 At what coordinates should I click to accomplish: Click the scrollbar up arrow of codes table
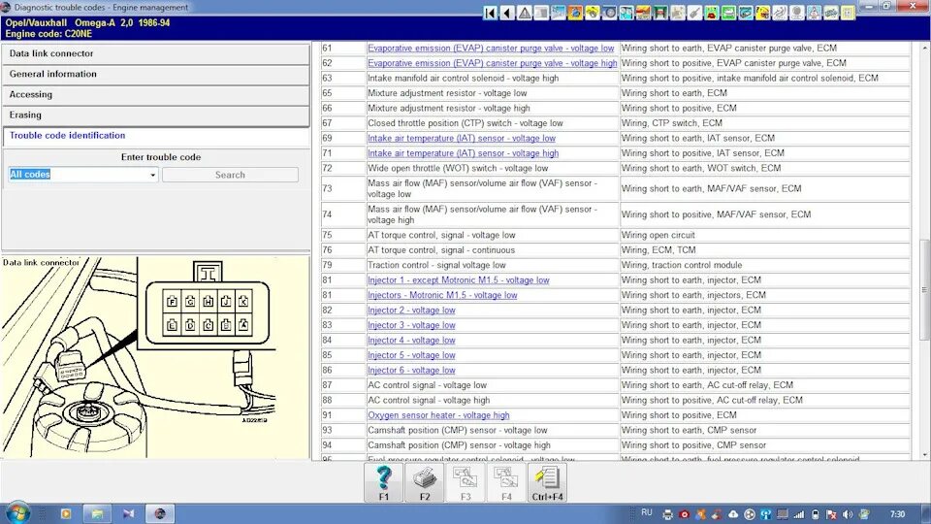tap(924, 47)
